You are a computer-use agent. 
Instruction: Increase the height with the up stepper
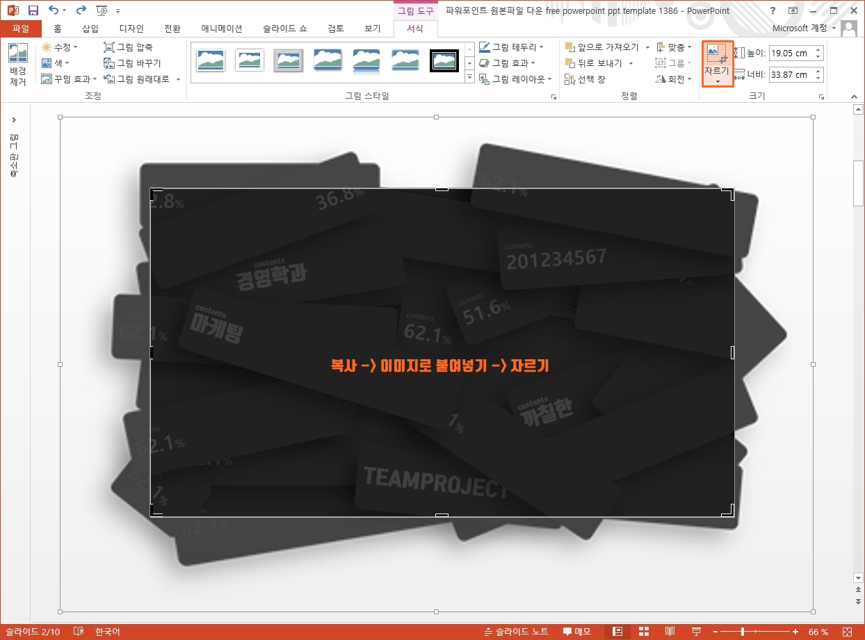818,49
